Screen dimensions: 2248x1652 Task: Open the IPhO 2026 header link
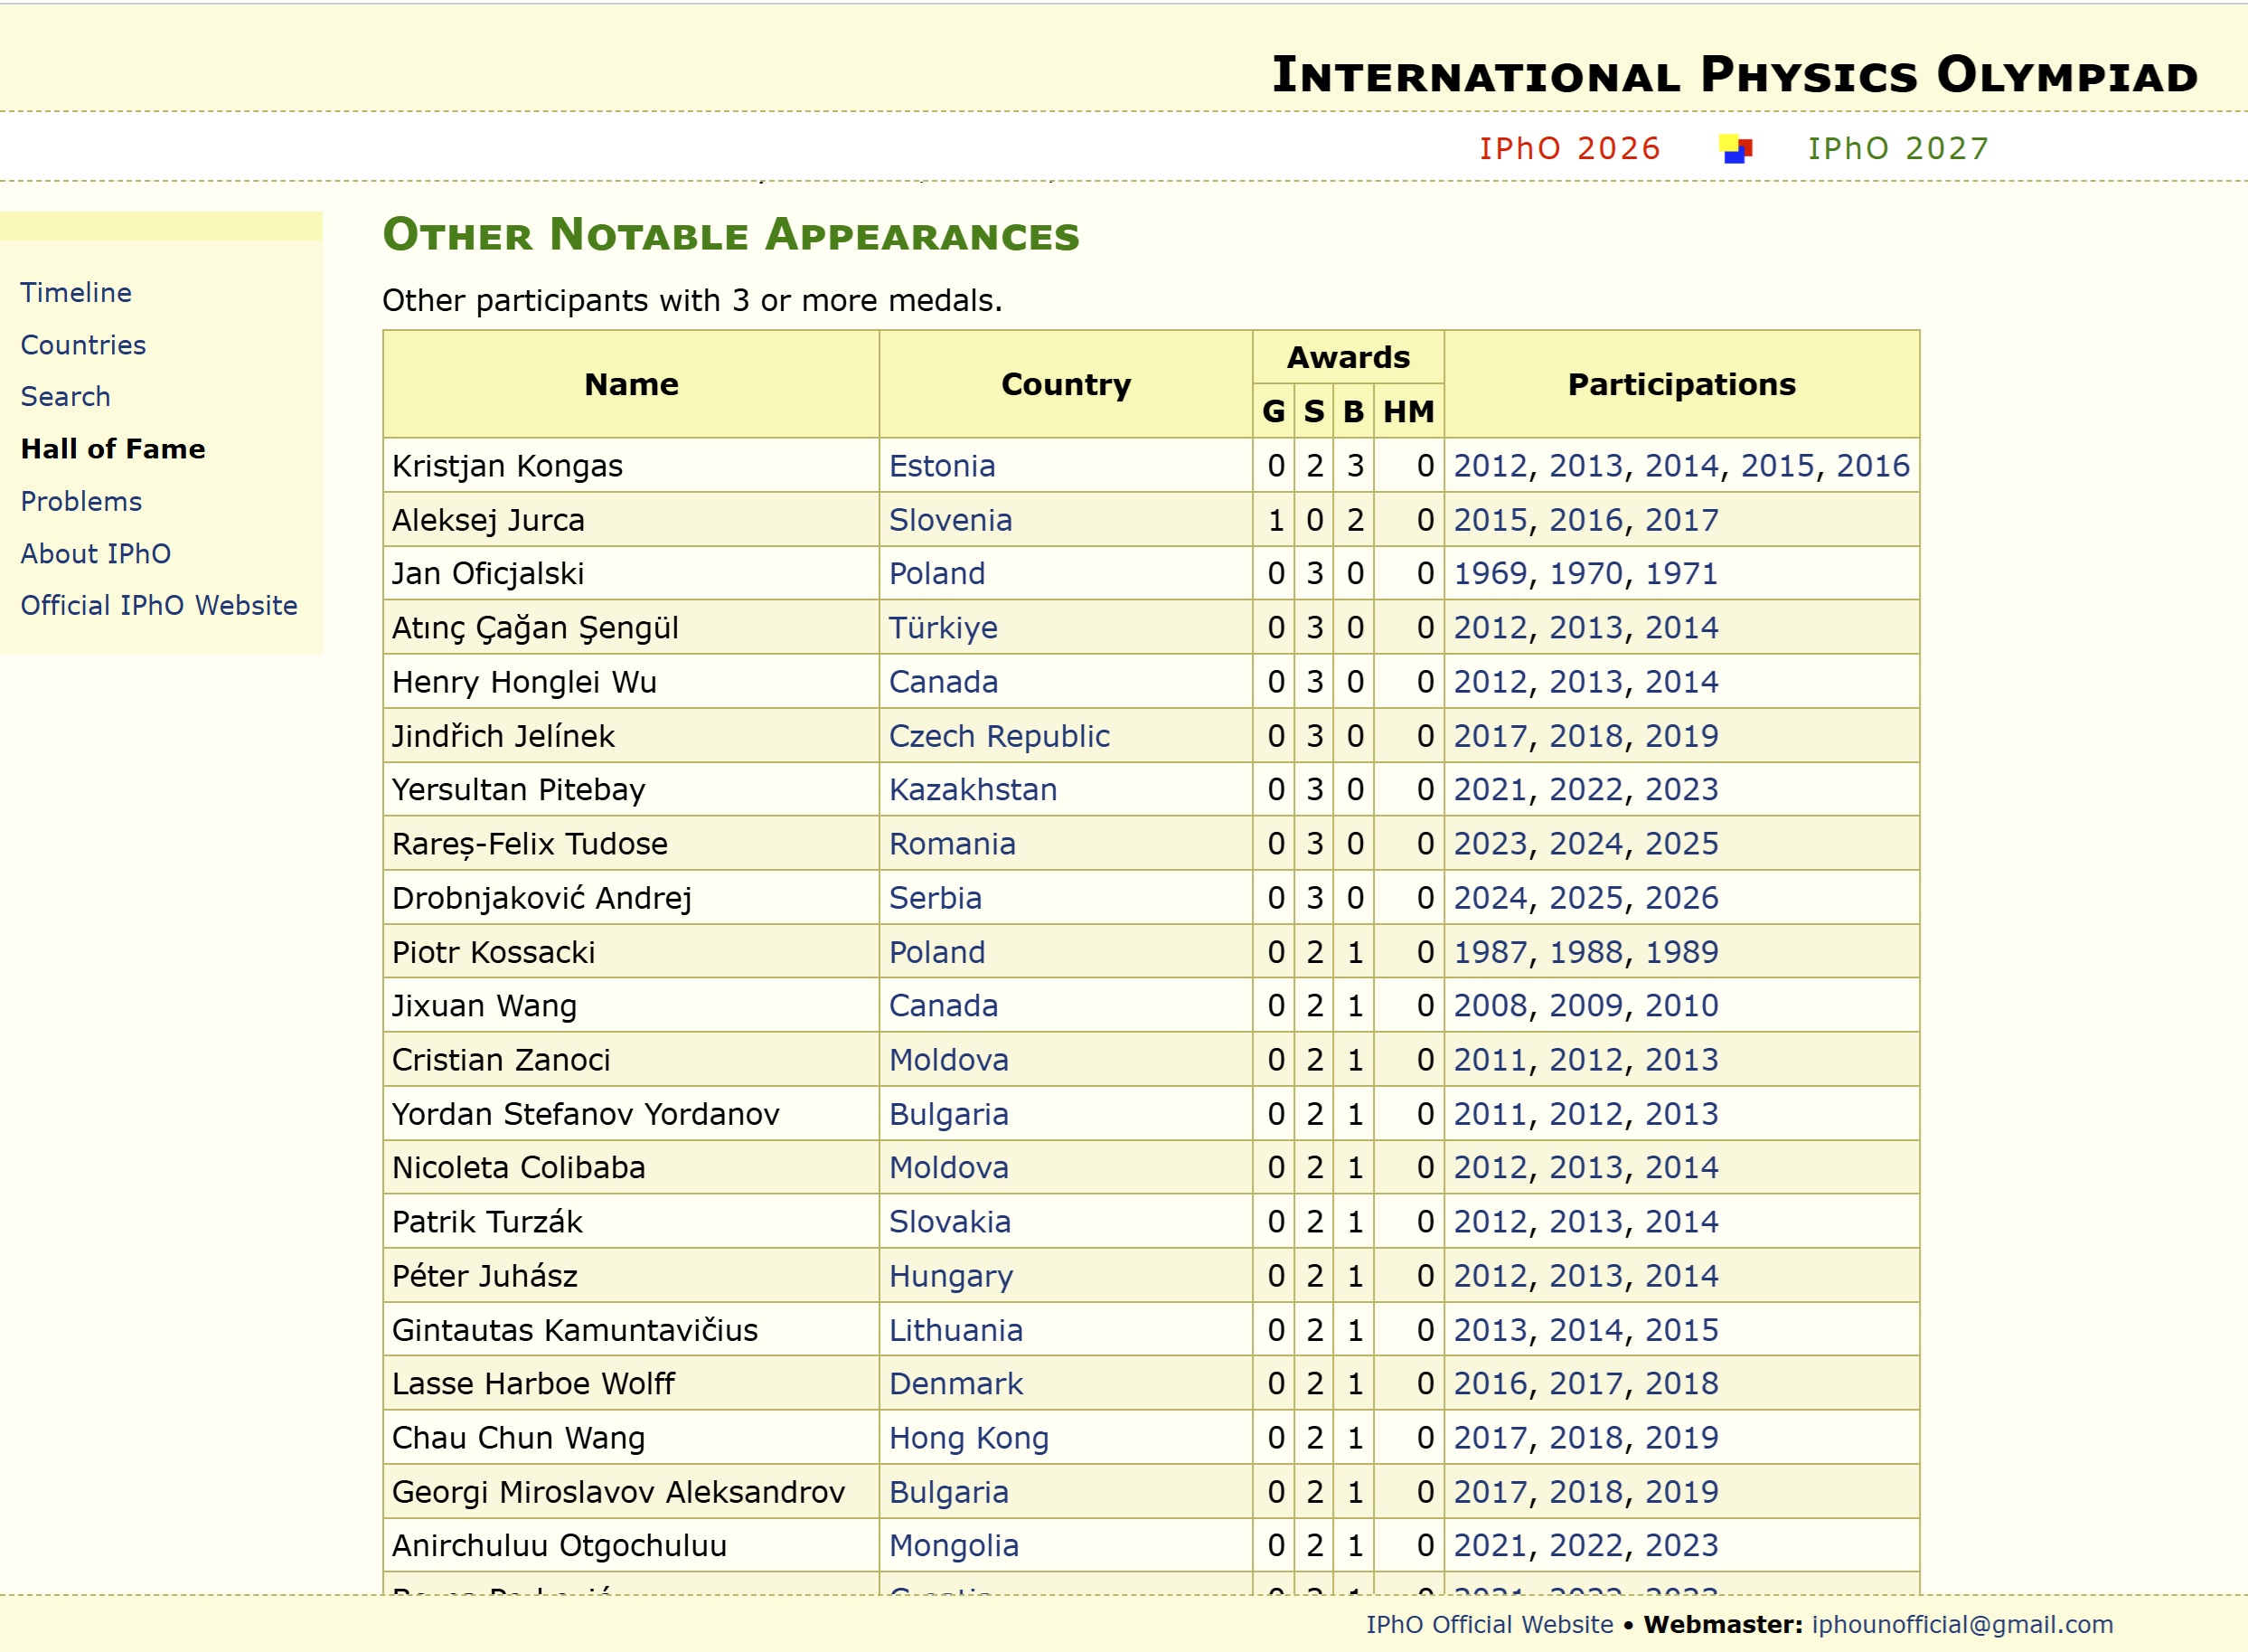[x=1570, y=149]
